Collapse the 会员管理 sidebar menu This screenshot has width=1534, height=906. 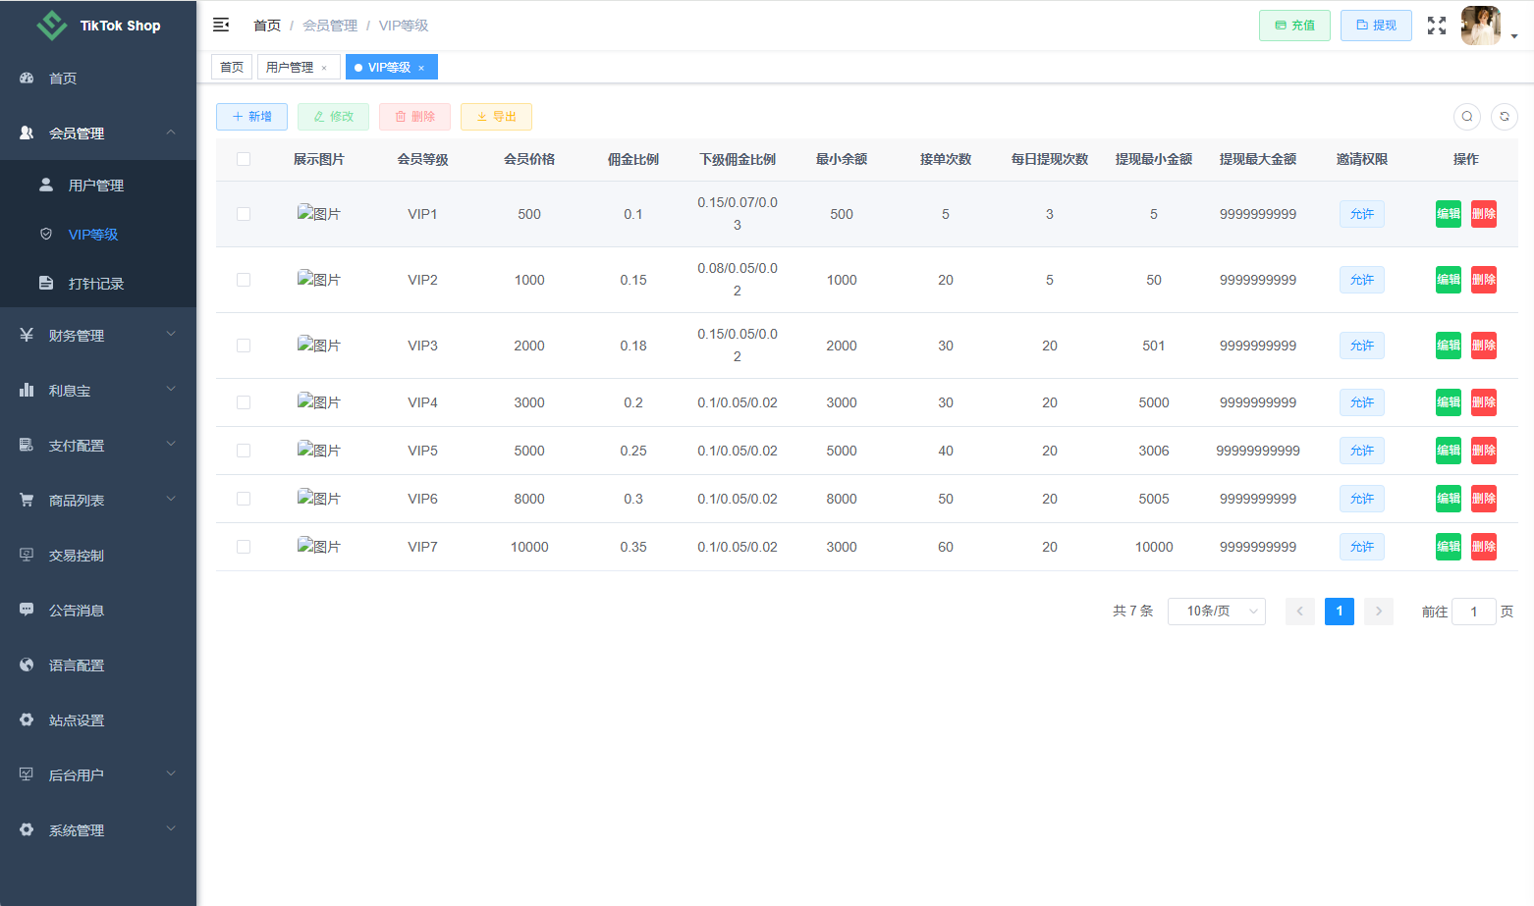[x=98, y=133]
